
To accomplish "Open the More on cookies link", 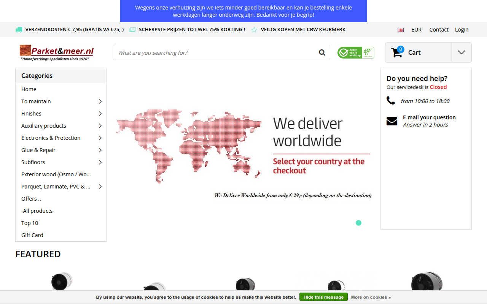I will (x=371, y=297).
